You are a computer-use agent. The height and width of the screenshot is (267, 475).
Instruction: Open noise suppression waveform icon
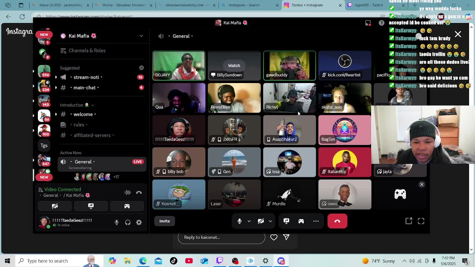[128, 192]
